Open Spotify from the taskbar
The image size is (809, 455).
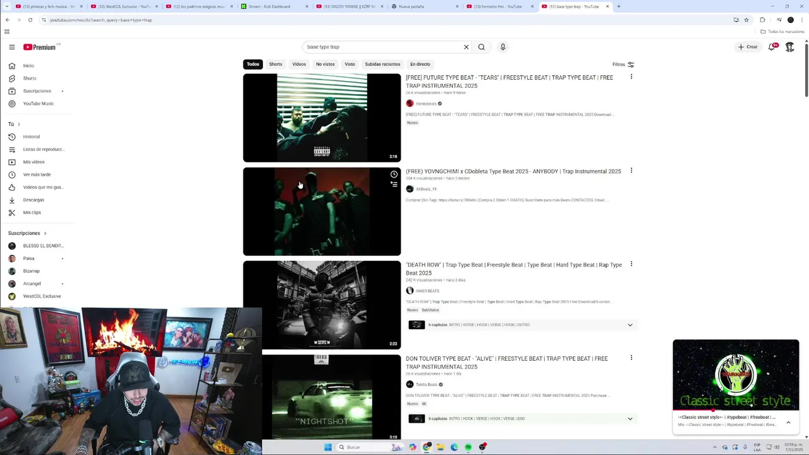click(x=468, y=447)
